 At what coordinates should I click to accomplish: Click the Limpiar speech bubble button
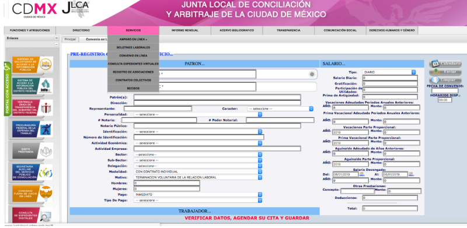click(x=445, y=80)
